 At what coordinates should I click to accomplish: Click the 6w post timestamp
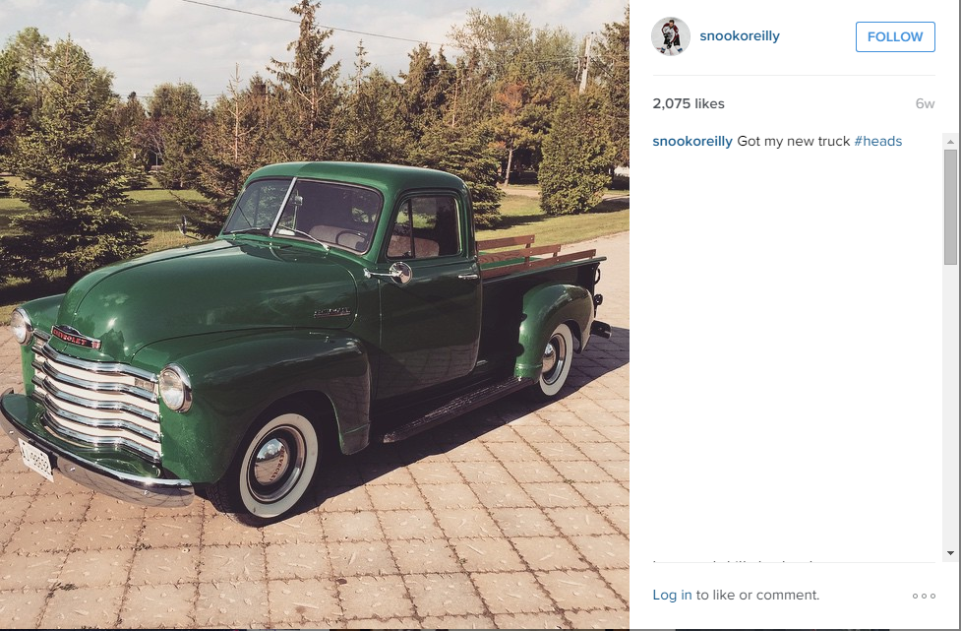925,103
